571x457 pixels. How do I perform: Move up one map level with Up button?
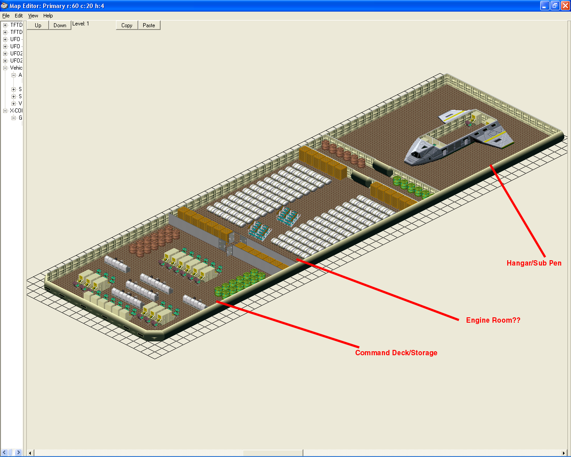(38, 25)
